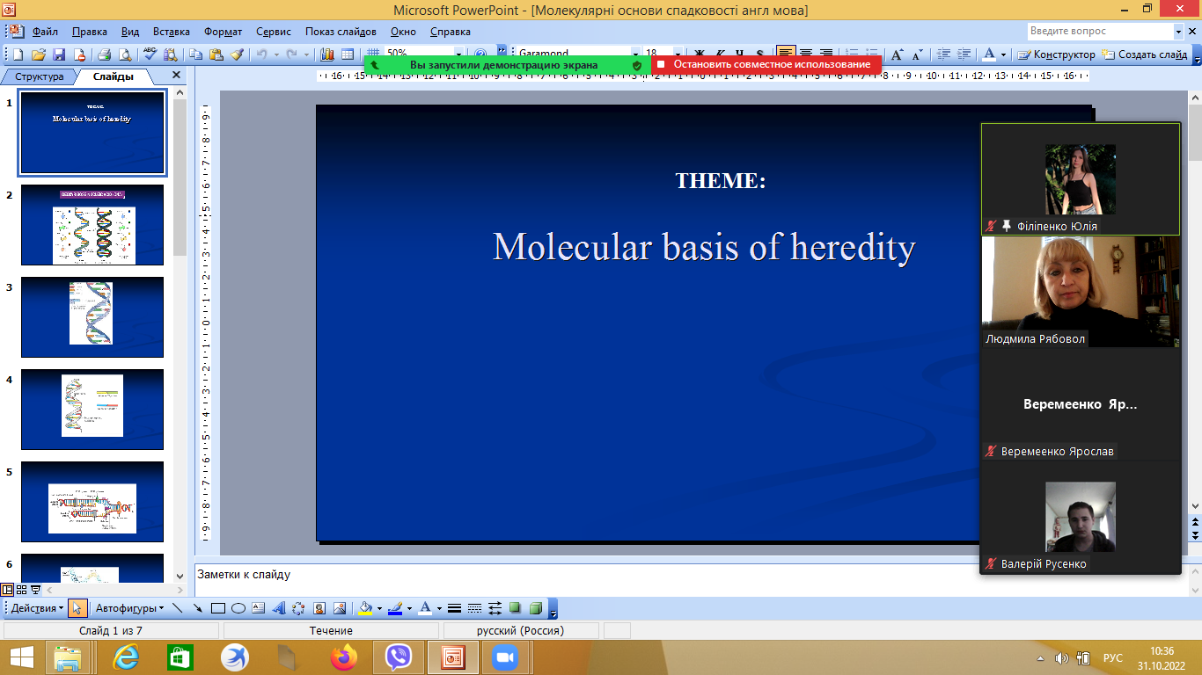This screenshot has width=1202, height=675.
Task: Open the Действия drawing menu
Action: pos(37,608)
